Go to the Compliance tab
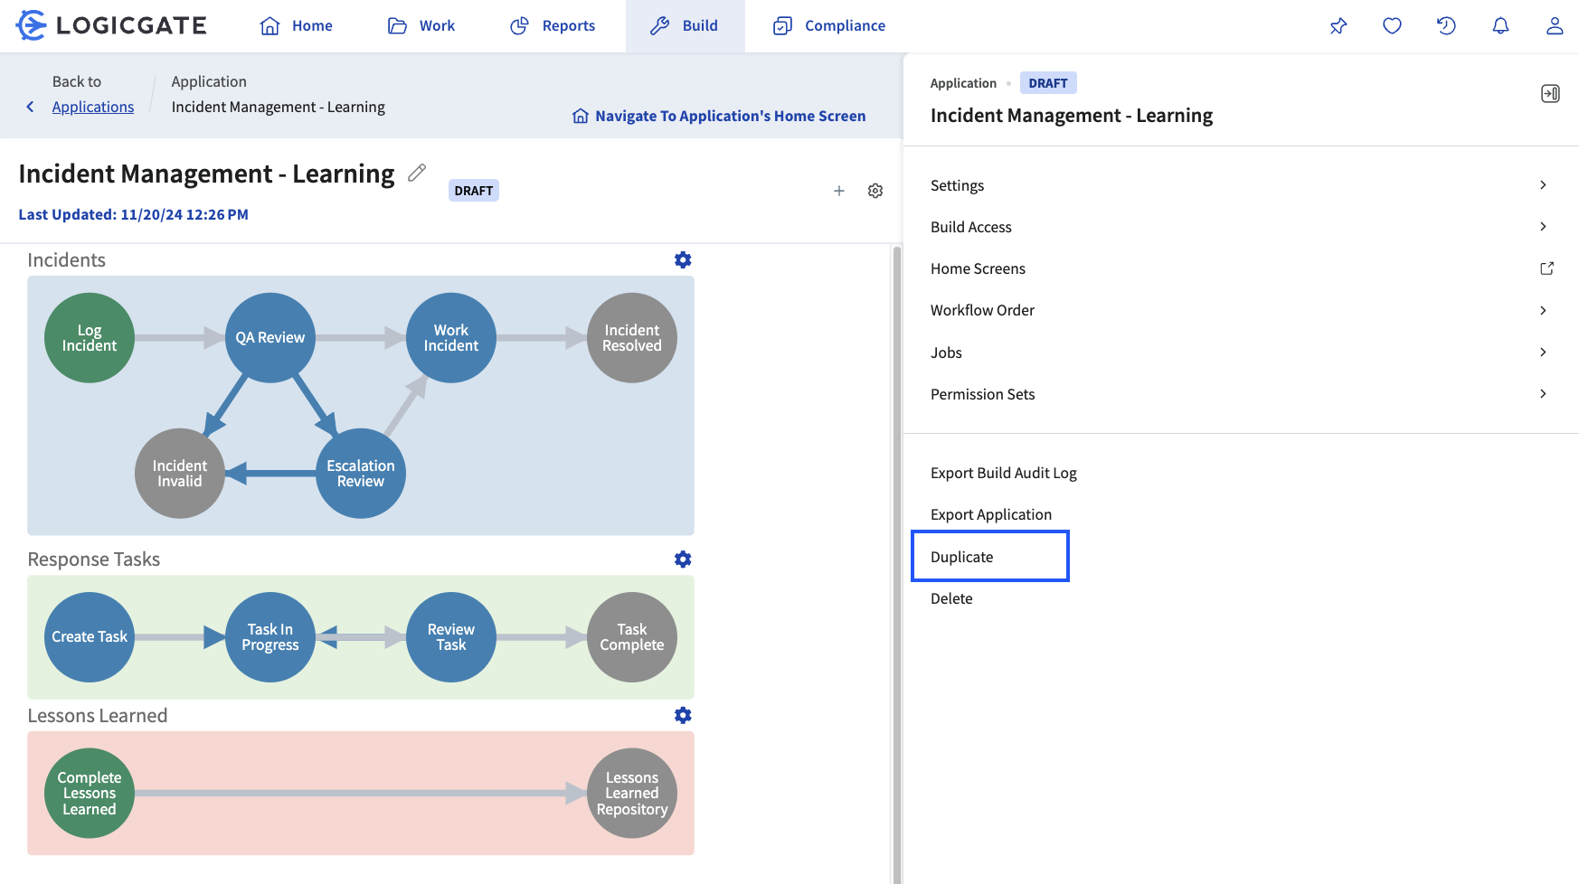Image resolution: width=1579 pixels, height=884 pixels. point(829,26)
